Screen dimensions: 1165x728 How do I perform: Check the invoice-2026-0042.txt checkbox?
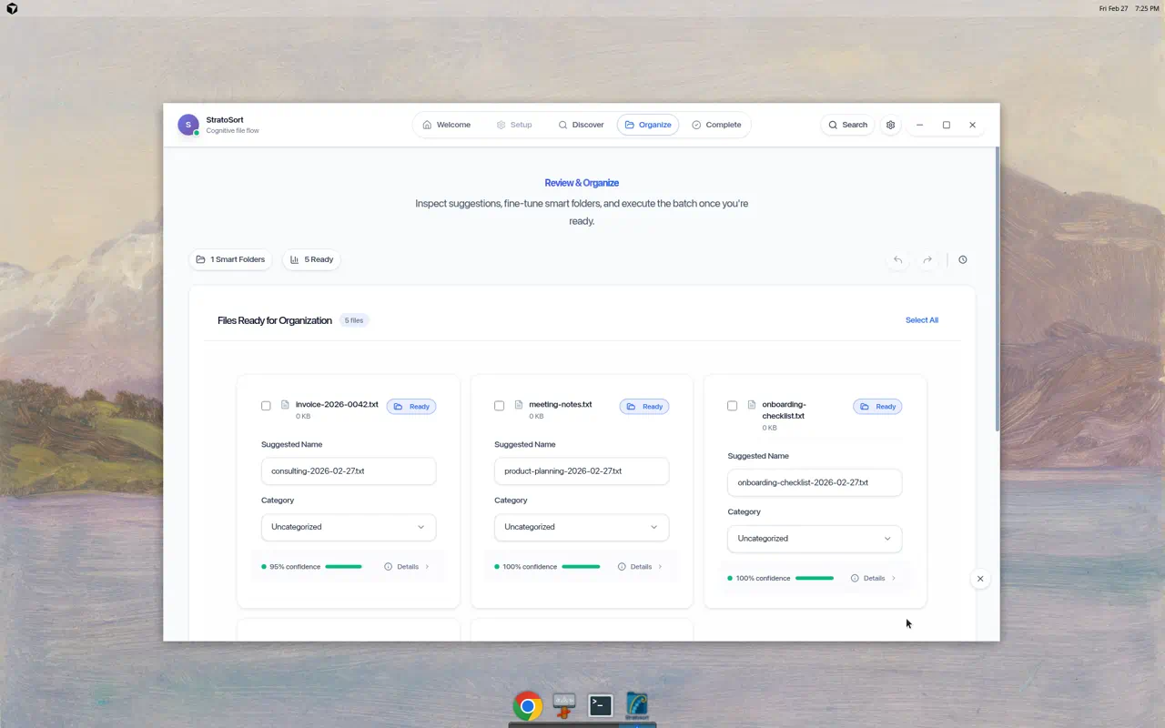266,406
